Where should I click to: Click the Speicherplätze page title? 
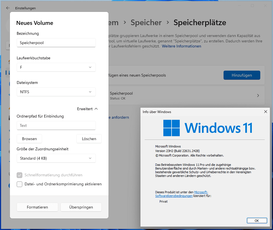tap(200, 23)
